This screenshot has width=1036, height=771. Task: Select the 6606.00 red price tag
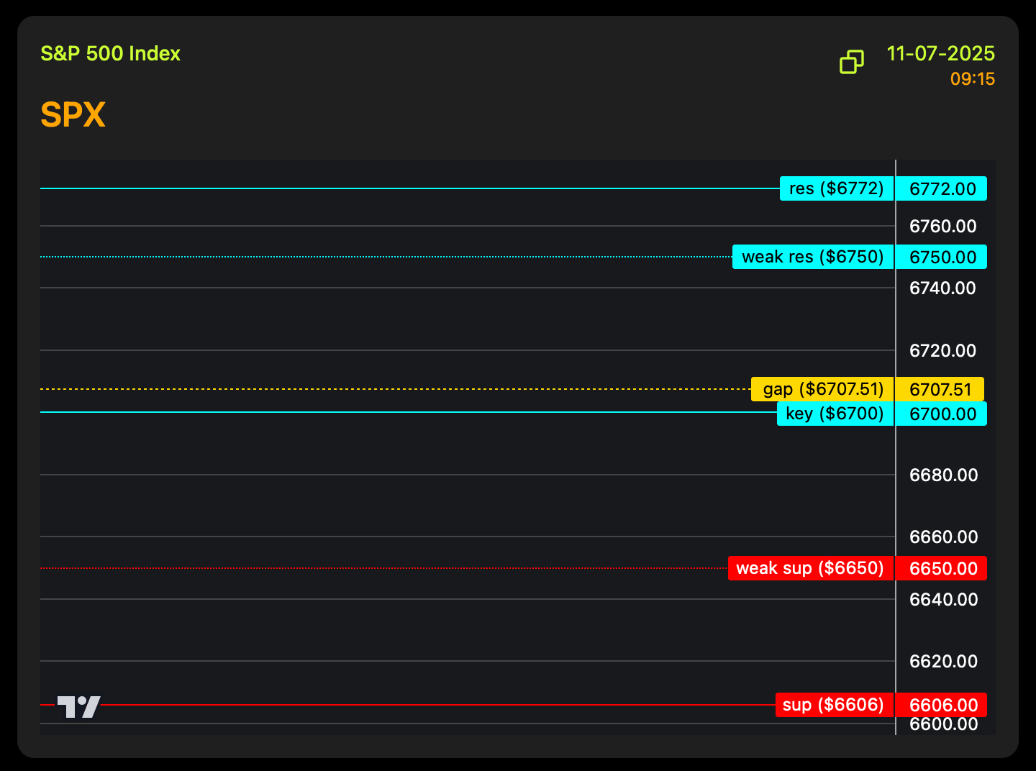[x=942, y=705]
